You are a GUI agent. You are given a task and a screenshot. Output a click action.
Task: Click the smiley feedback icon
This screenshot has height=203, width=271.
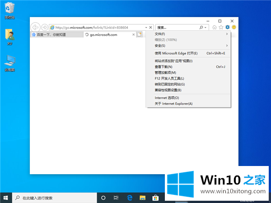pos(234,27)
